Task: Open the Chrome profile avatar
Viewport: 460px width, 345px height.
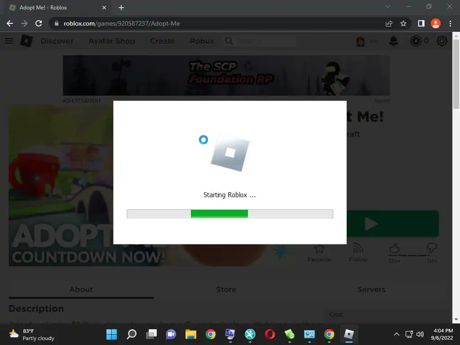Action: 436,23
